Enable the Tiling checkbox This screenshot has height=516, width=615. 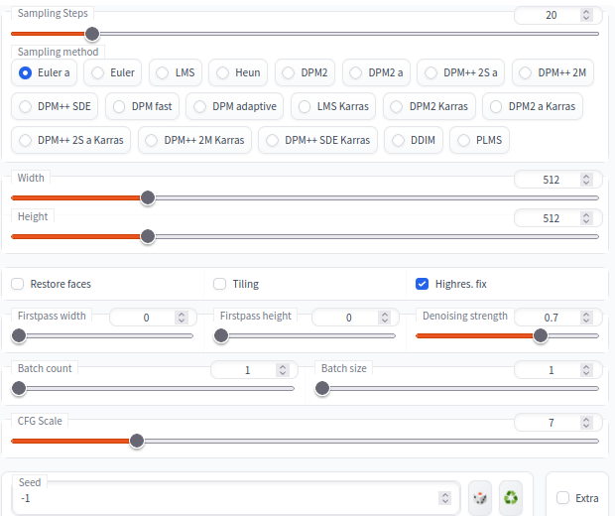click(219, 284)
